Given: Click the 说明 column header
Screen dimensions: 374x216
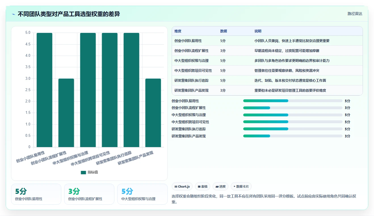Looking at the screenshot, I should (258, 31).
